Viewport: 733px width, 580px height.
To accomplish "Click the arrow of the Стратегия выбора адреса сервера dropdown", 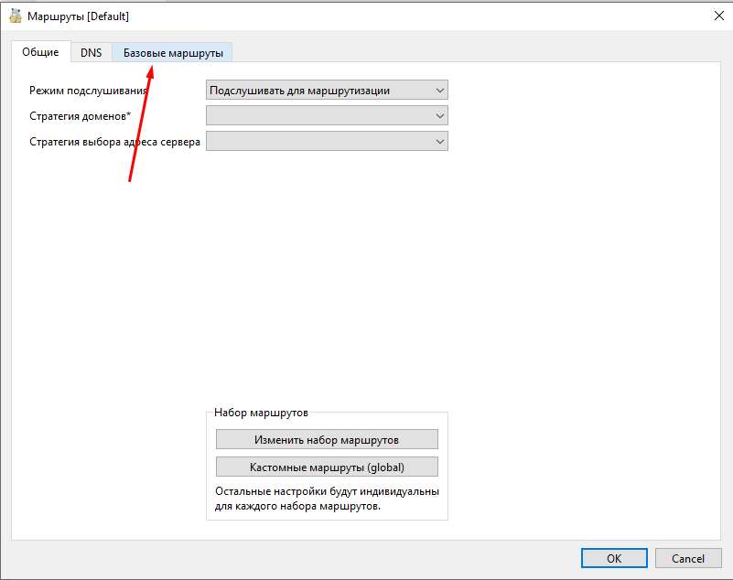I will click(440, 141).
